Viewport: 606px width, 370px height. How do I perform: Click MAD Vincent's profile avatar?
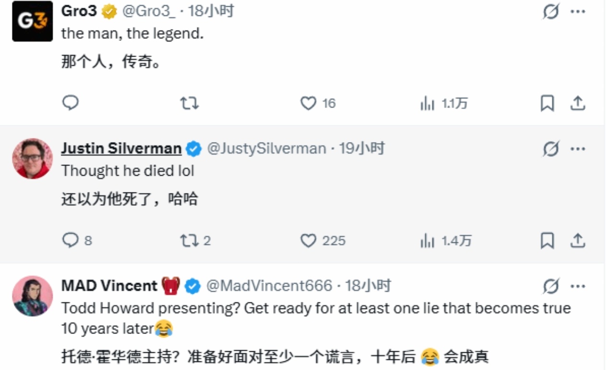[x=33, y=296]
